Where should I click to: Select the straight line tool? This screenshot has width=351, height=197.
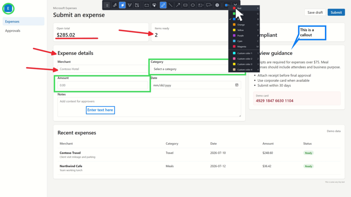[171, 5]
